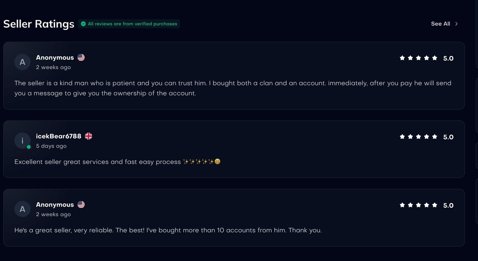Click the star rating of the last review

[418, 205]
